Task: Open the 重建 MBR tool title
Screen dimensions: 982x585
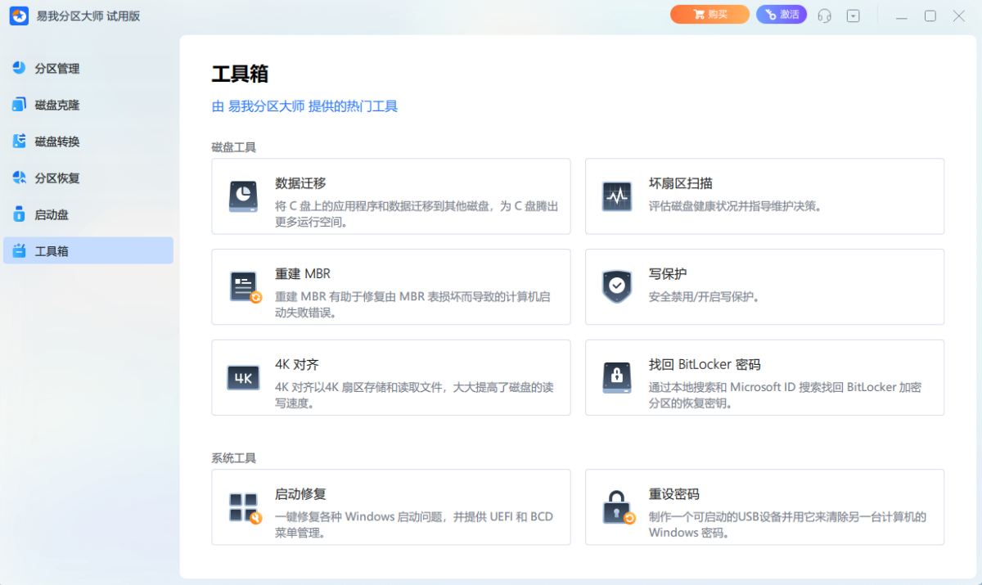Action: (303, 274)
